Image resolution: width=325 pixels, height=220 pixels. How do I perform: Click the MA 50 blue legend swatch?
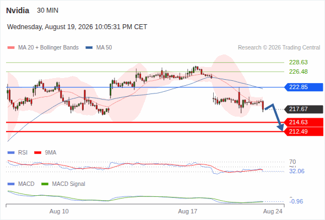coord(89,48)
